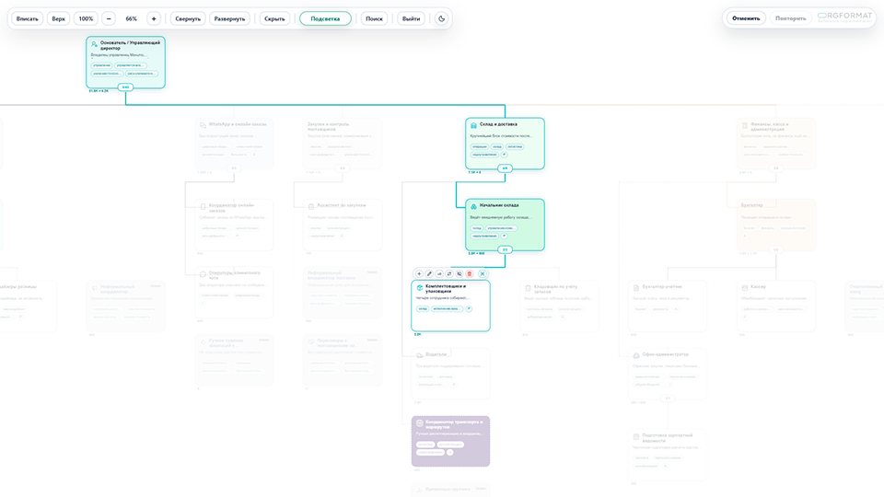Click the hide (crossed eye) icon in node toolbar
This screenshot has height=497, width=884.
pos(459,274)
